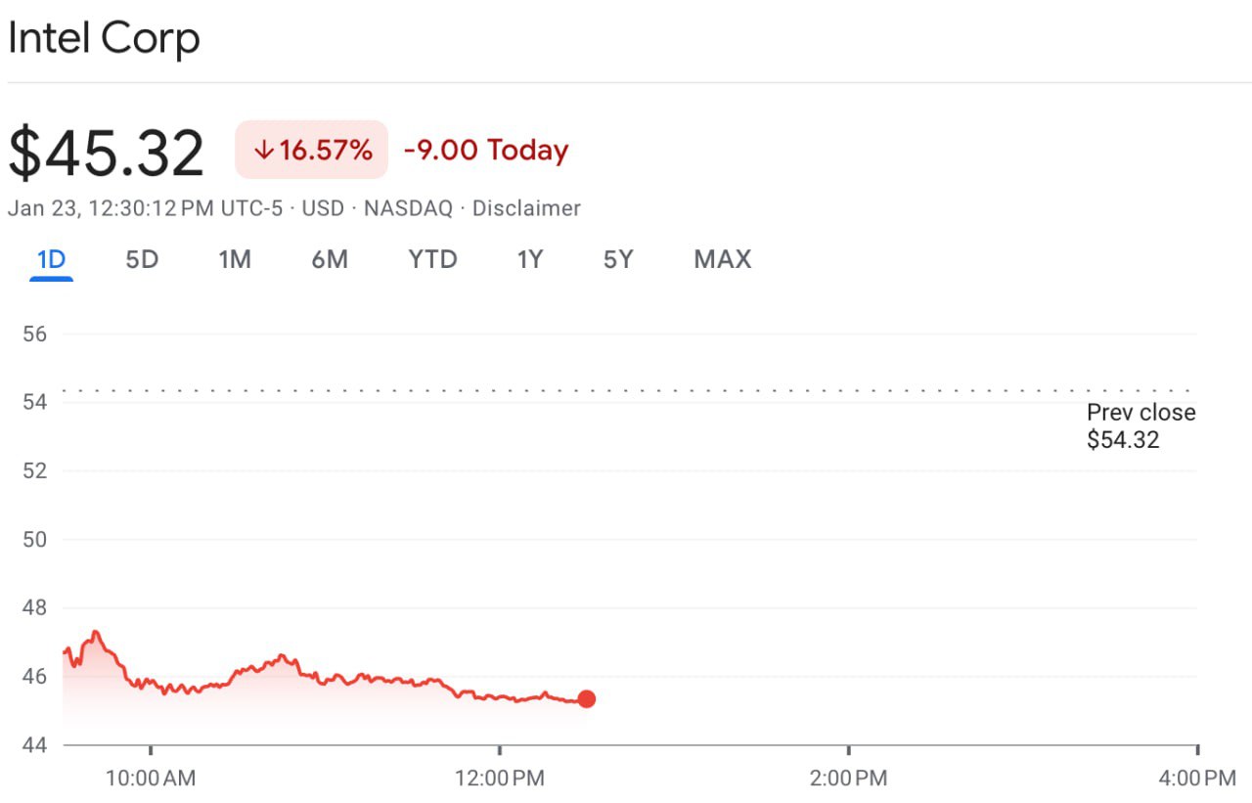Click the 12:00 PM axis label
The image size is (1252, 803).
click(x=500, y=779)
